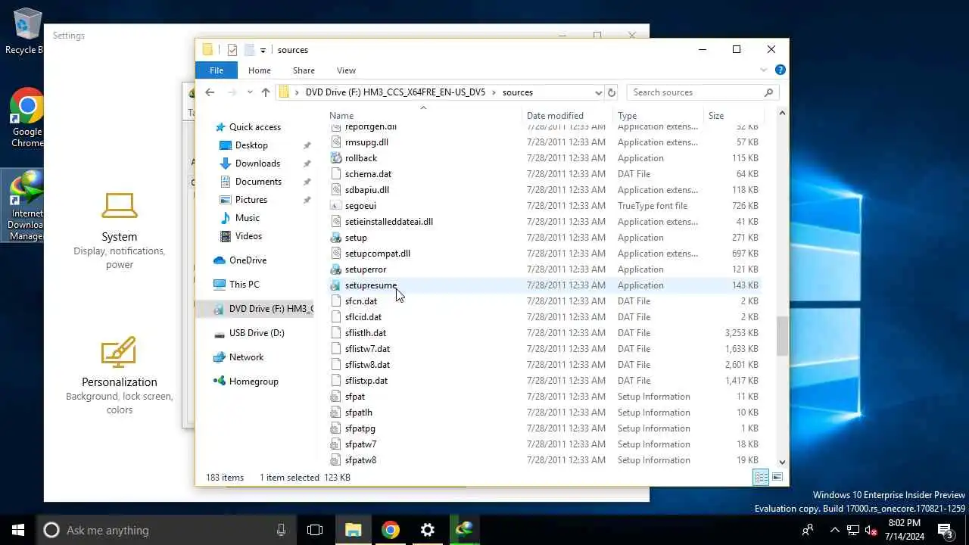Image resolution: width=969 pixels, height=545 pixels.
Task: Click the pin icon beside Downloads
Action: 307,163
